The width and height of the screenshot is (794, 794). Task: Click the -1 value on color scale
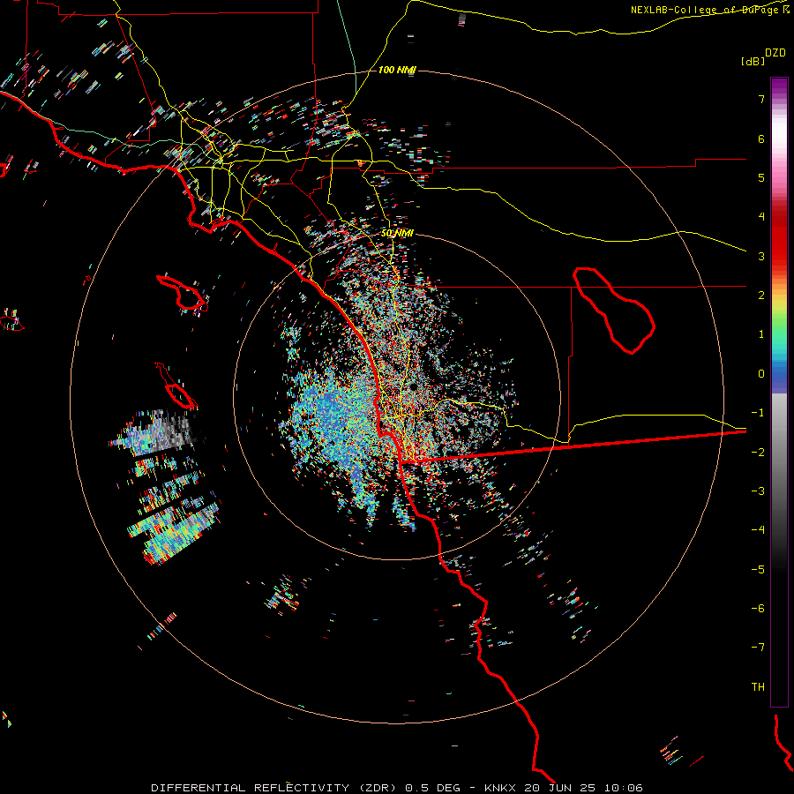click(x=758, y=413)
